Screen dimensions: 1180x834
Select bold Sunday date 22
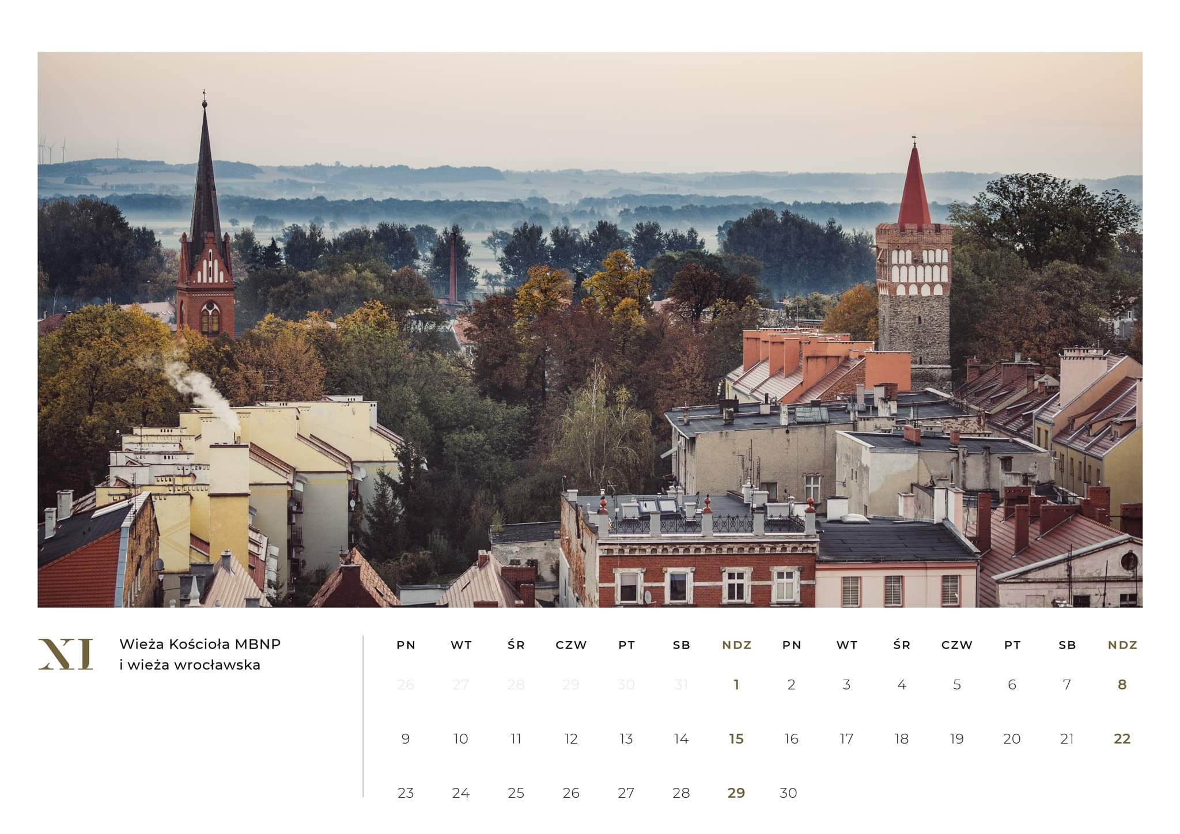[1122, 738]
